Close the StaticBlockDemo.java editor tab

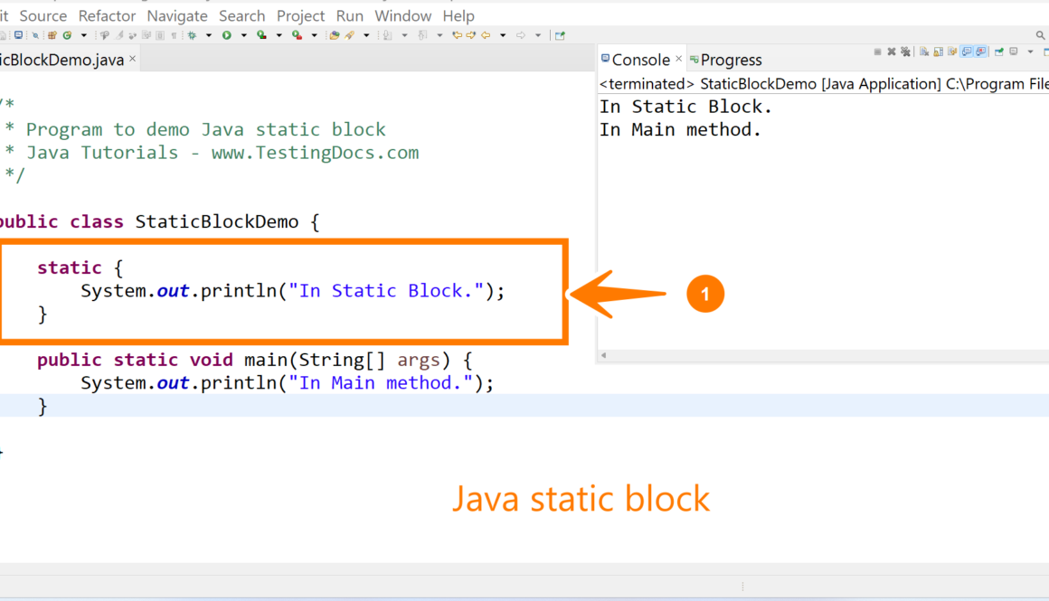click(132, 59)
